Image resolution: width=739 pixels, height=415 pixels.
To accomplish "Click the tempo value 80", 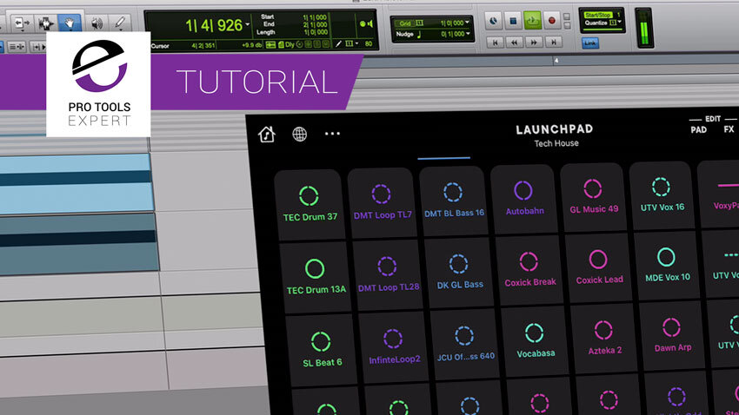I will click(368, 44).
